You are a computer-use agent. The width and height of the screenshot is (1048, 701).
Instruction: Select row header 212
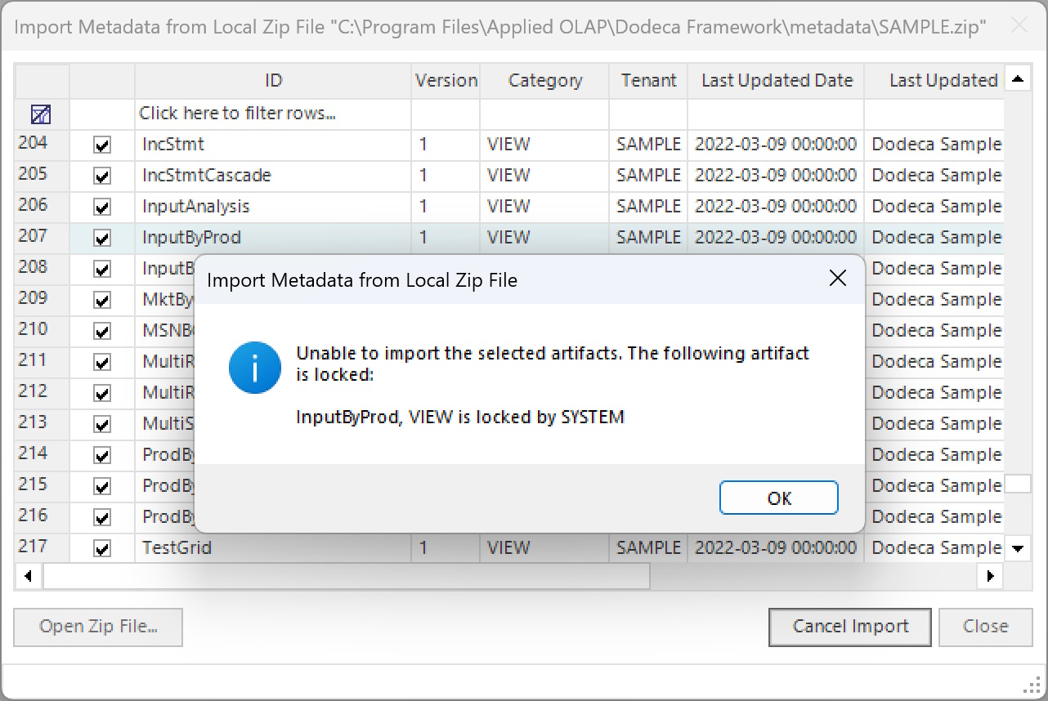(x=42, y=392)
